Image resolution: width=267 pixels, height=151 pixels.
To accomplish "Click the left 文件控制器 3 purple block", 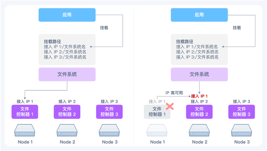I will click(109, 112).
